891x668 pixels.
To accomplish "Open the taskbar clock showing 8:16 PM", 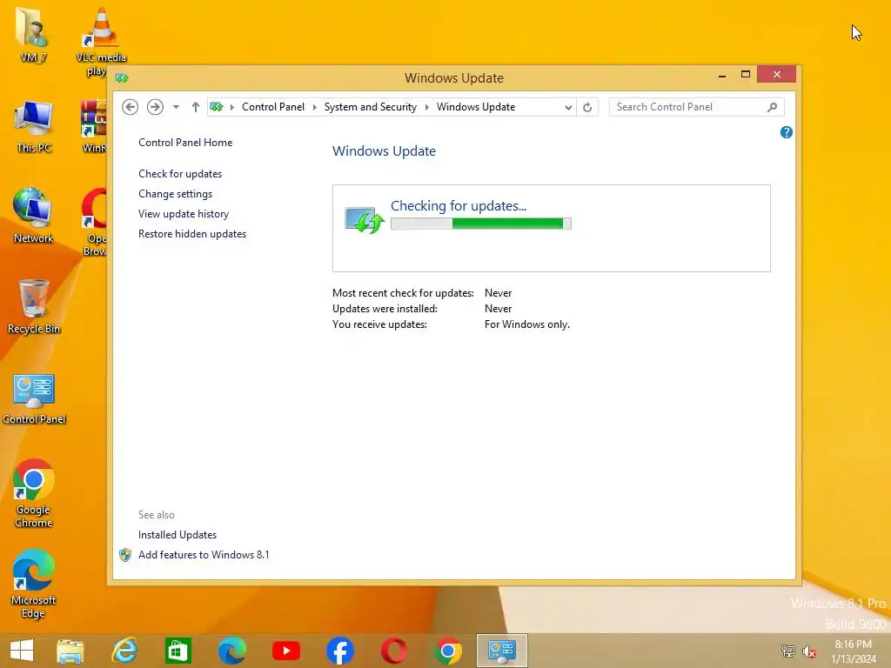I will click(x=853, y=651).
